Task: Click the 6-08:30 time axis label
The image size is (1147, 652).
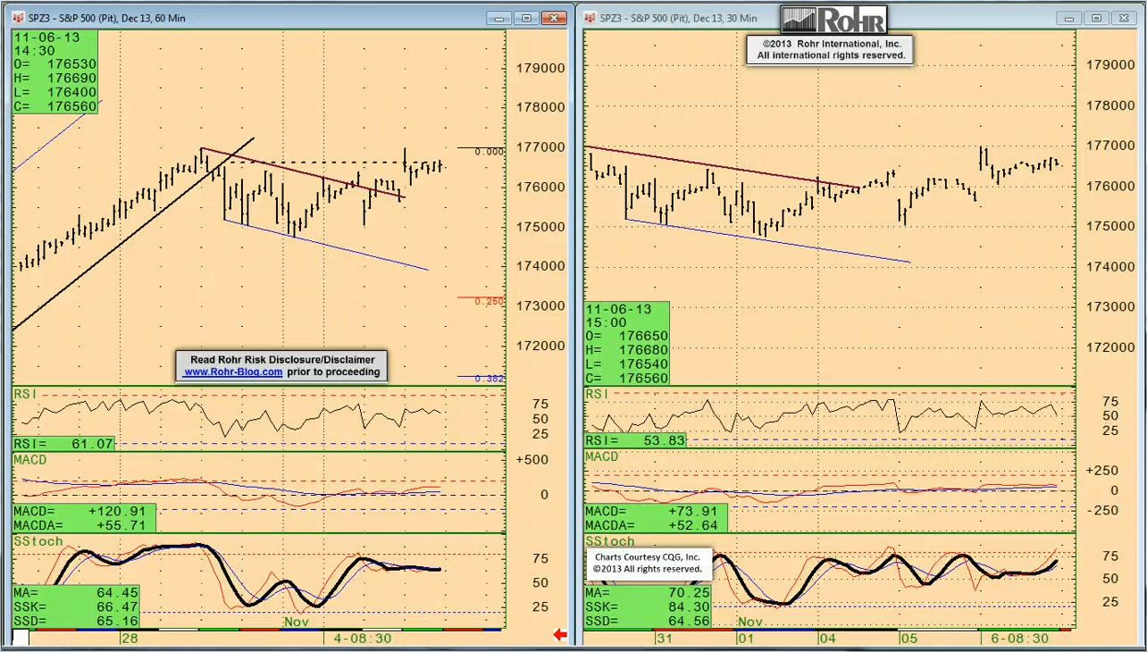Action: click(x=1019, y=638)
